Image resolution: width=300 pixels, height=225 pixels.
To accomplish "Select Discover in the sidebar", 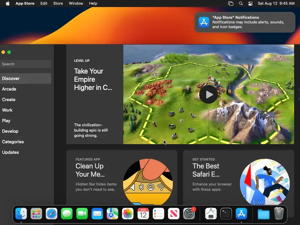I will [26, 79].
